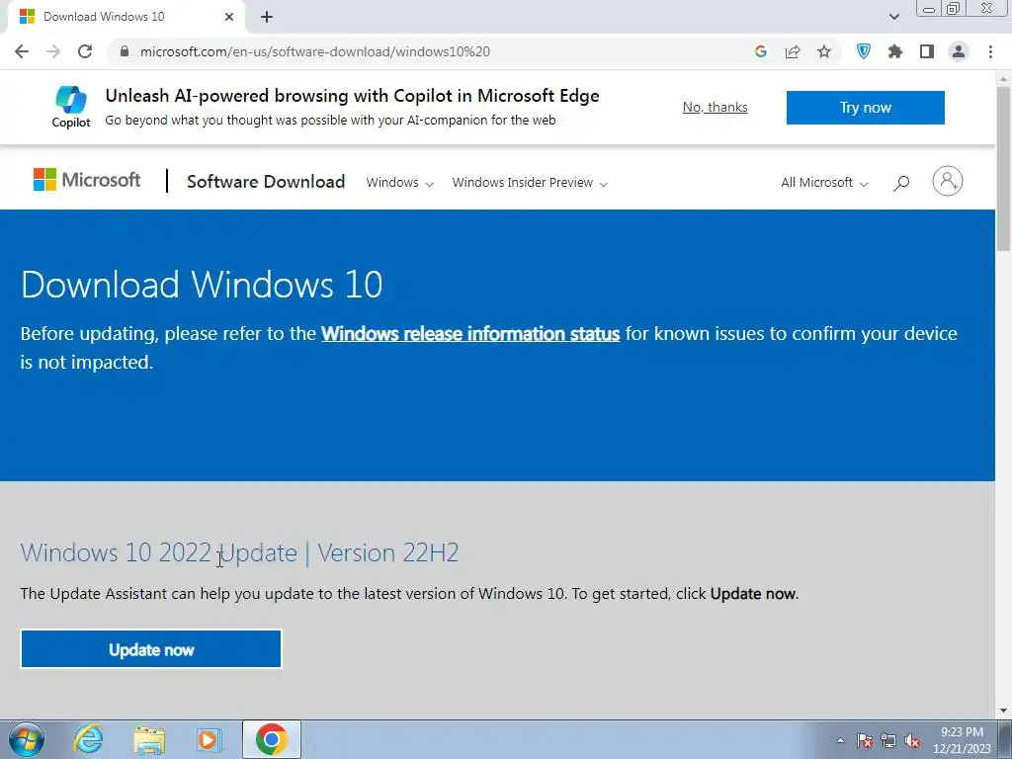Expand Windows Insider Preview menu
This screenshot has width=1012, height=759.
(530, 183)
